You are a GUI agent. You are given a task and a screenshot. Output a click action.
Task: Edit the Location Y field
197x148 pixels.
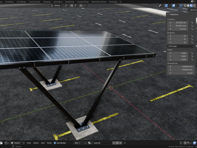coord(178,26)
